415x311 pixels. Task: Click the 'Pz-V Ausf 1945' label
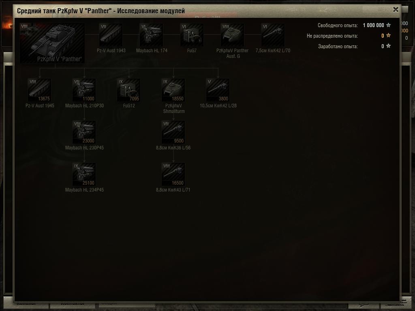click(40, 106)
